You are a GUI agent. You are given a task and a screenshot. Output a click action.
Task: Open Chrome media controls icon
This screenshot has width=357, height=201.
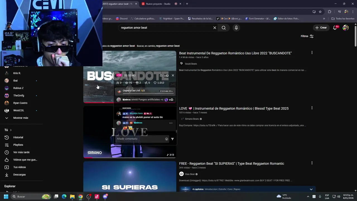[339, 12]
